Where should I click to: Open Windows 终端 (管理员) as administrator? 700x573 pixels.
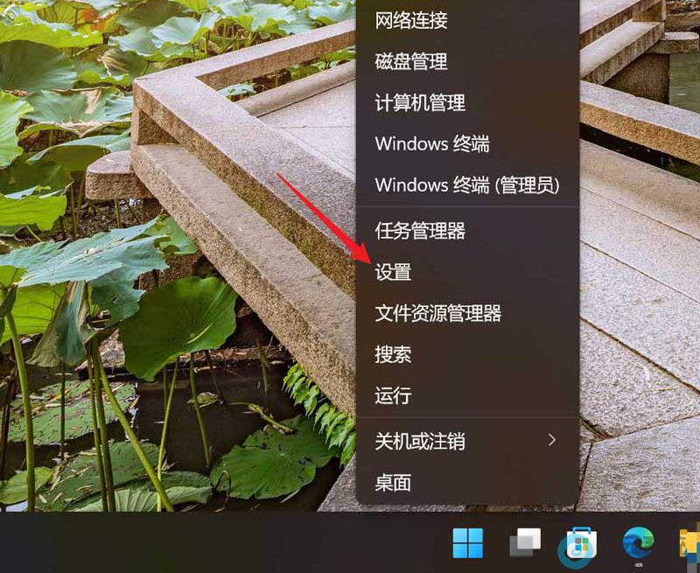[x=466, y=185]
